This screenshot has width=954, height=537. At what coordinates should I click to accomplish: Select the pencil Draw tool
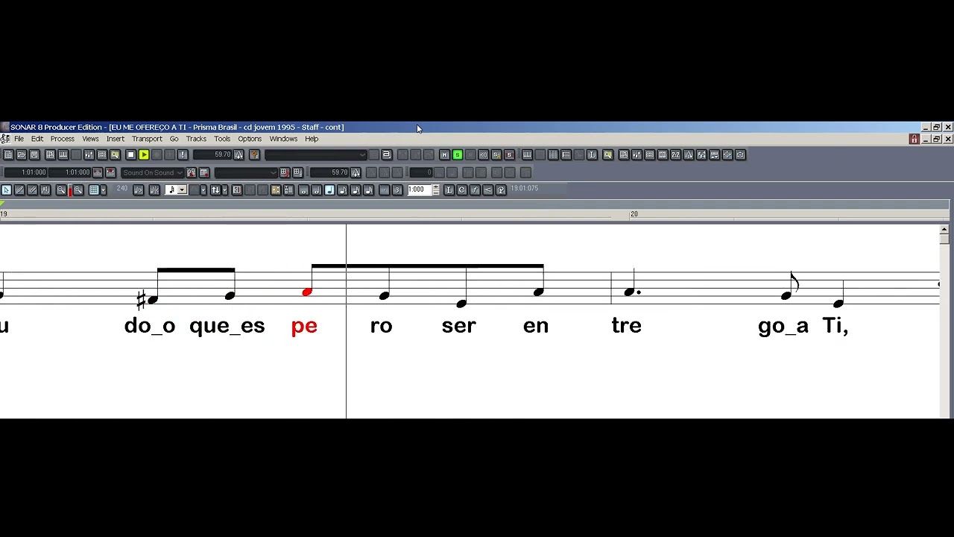click(19, 190)
